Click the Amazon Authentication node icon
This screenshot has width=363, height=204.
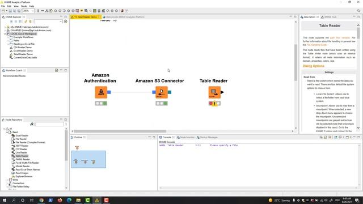101,92
